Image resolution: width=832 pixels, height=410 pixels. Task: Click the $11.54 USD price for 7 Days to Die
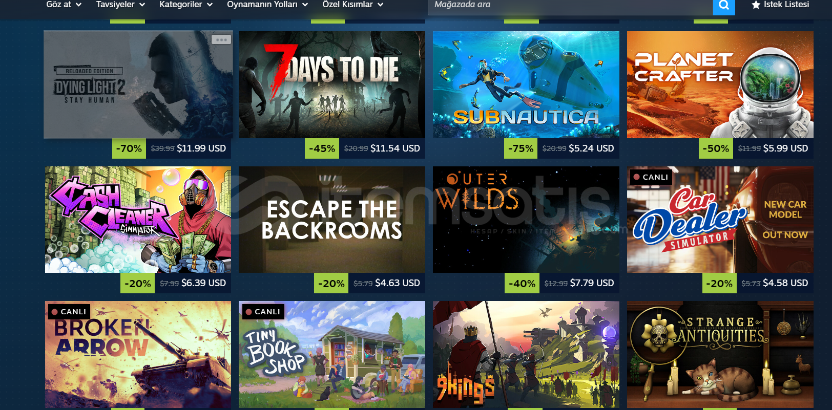(x=395, y=148)
